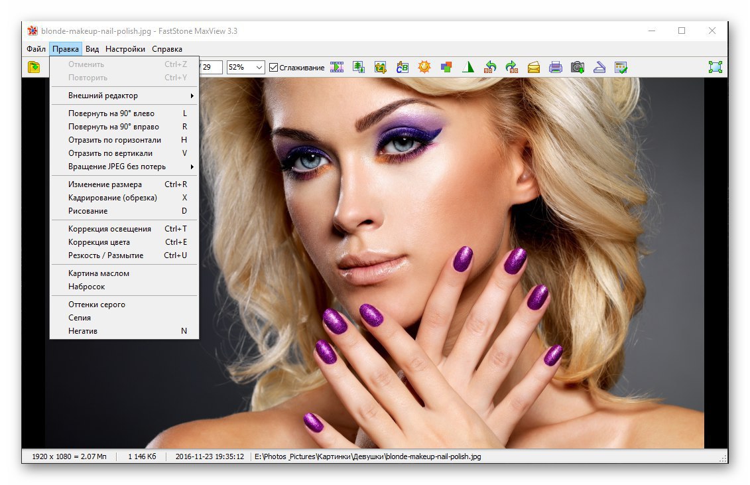Apply Негатив effect
The image size is (750, 485).
tap(125, 331)
